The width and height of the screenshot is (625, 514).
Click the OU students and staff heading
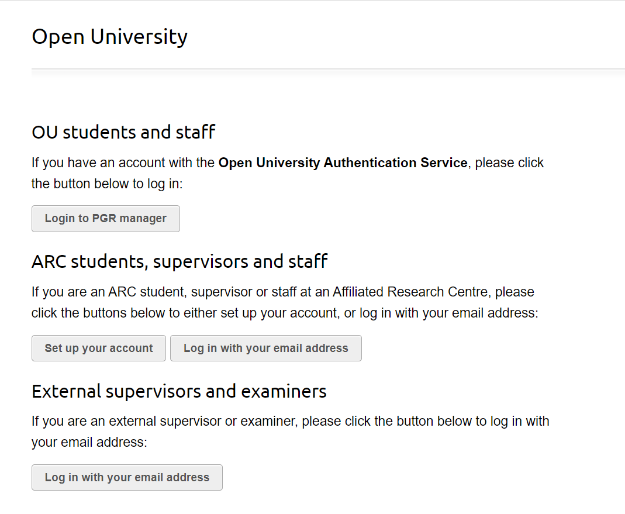(x=123, y=132)
